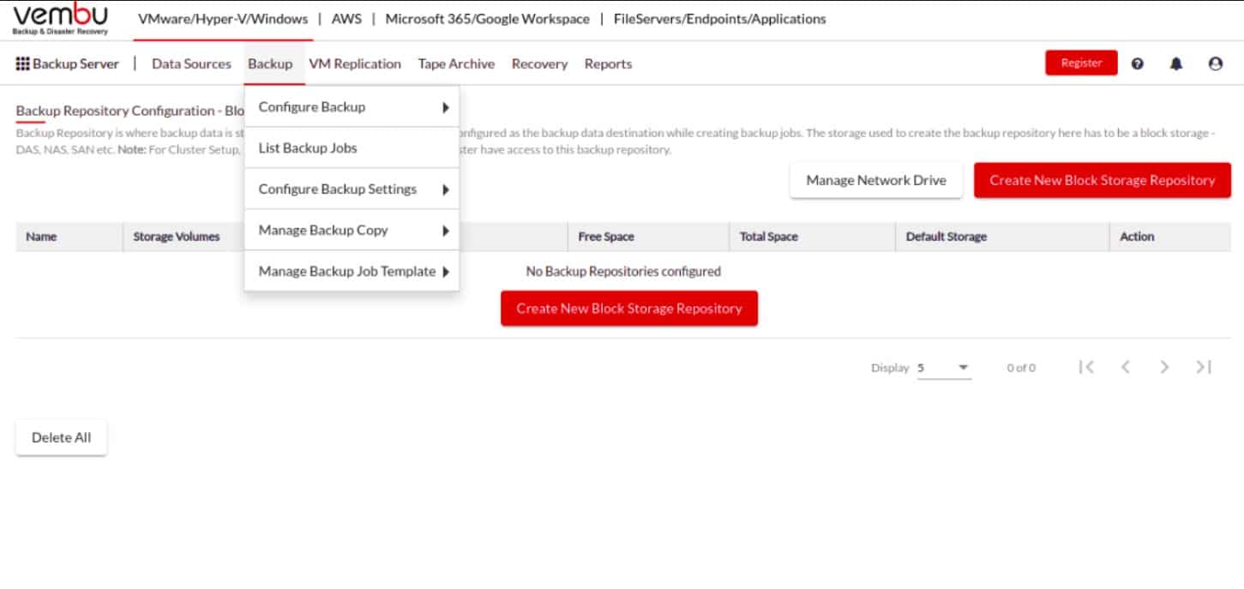Open the help question mark icon
Screen dimensions: 1244x589
[x=1138, y=63]
